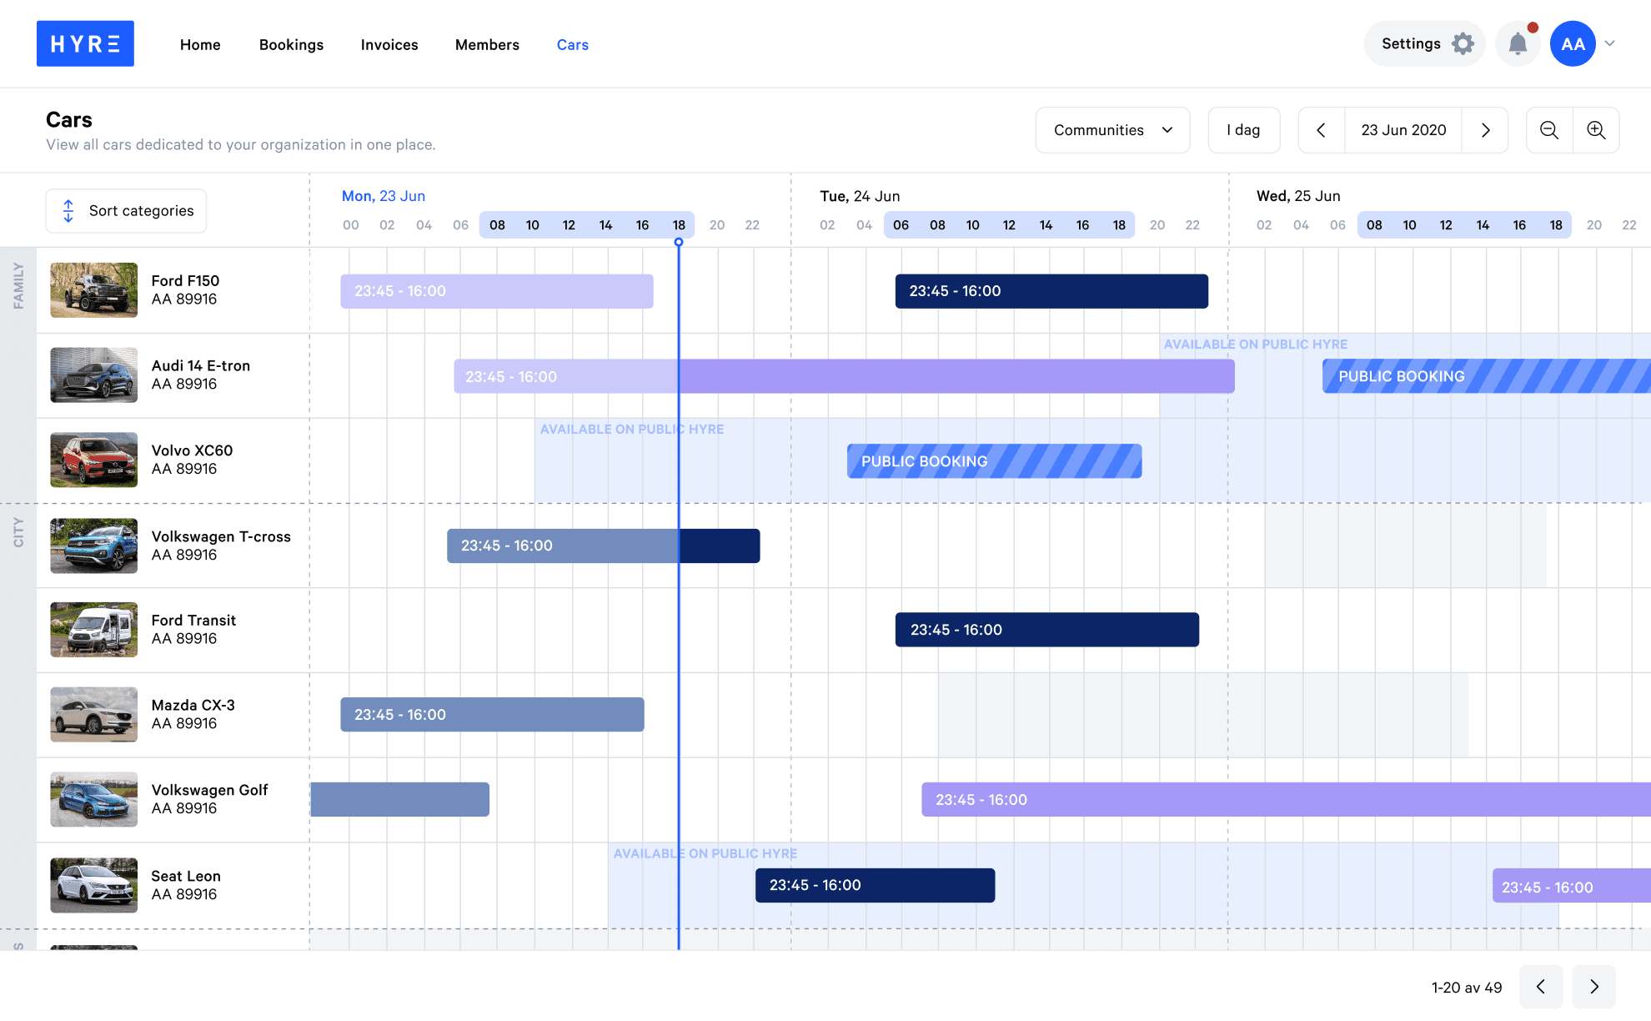Screen dimensions: 1651x1021
Task: Click the Members navigation link
Action: click(487, 43)
